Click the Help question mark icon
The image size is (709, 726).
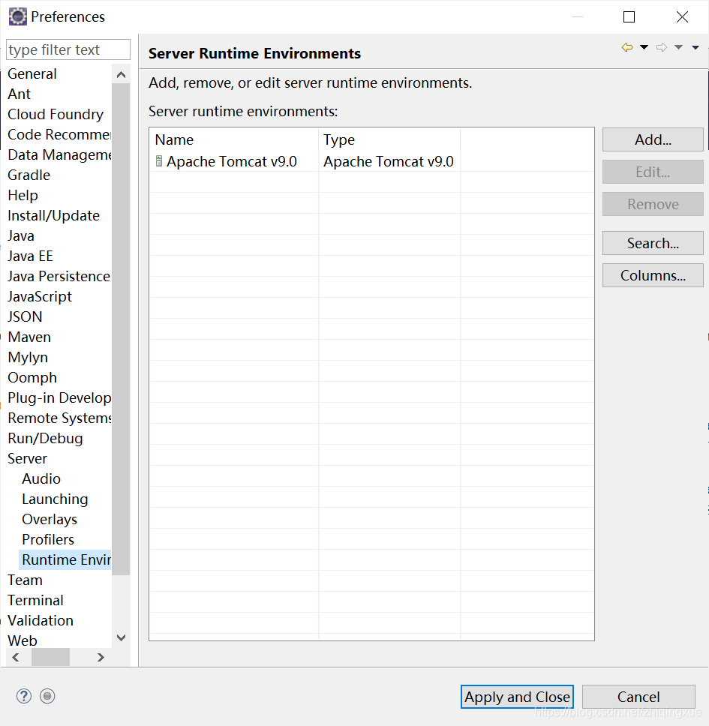24,696
